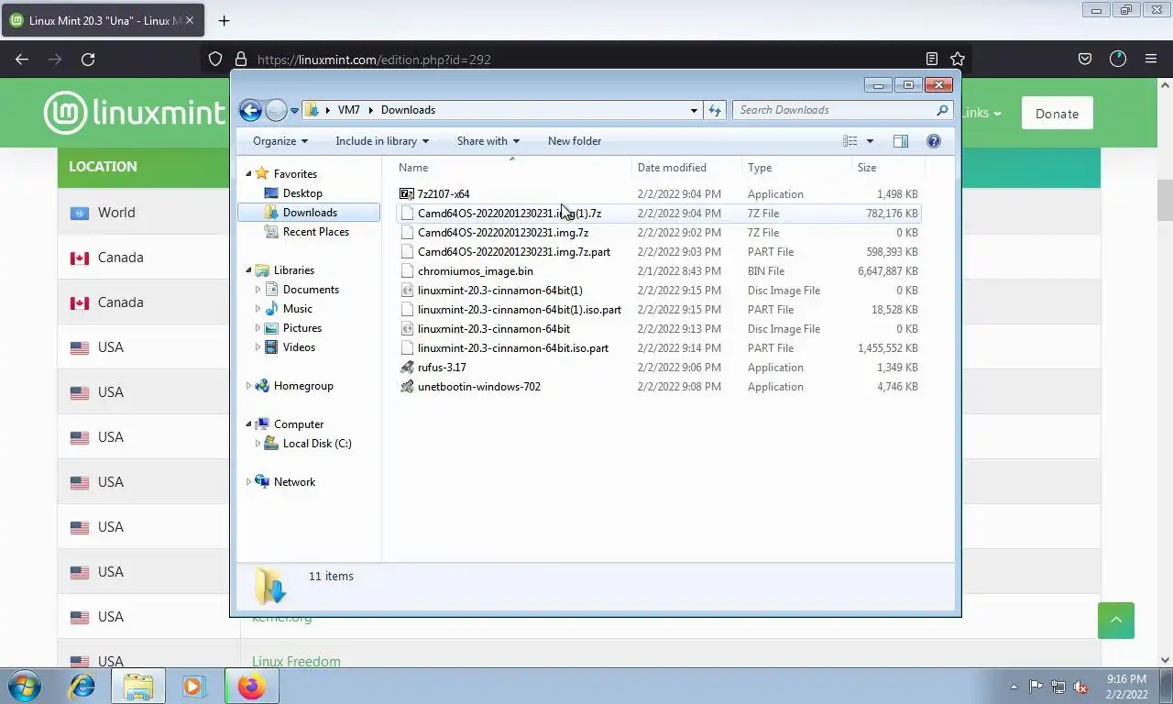Go back with Explorer's Back arrow
The width and height of the screenshot is (1173, 704).
coord(250,110)
